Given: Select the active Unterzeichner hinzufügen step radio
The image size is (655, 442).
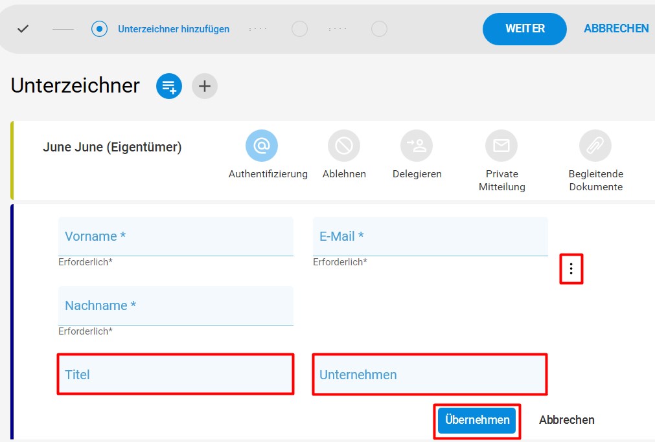Looking at the screenshot, I should coord(99,29).
